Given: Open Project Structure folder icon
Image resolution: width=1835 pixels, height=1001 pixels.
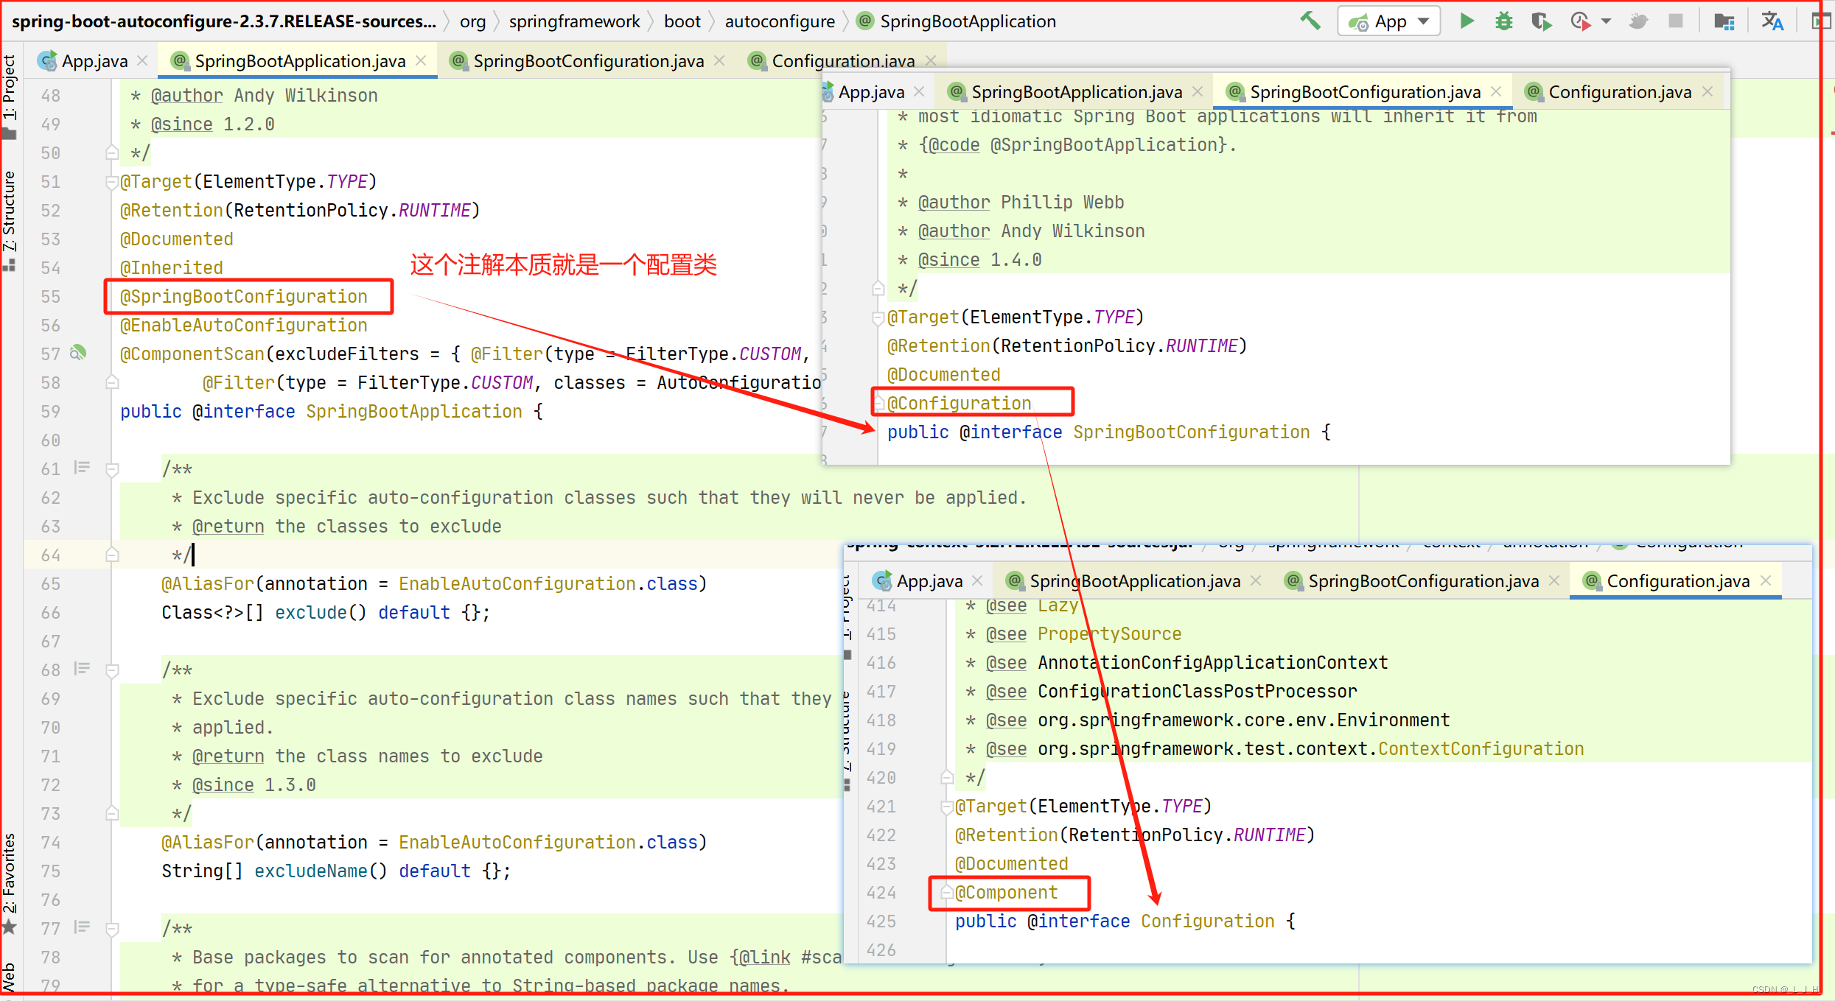Looking at the screenshot, I should tap(1724, 21).
